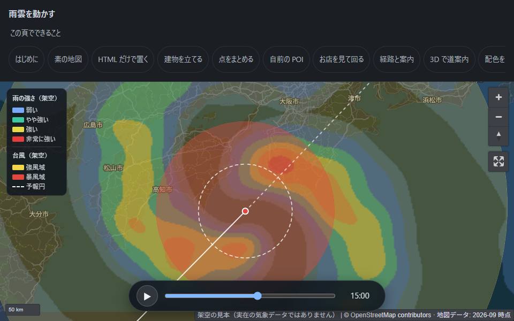Start the rain cloud animation playback
This screenshot has width=514, height=321.
coord(147,296)
